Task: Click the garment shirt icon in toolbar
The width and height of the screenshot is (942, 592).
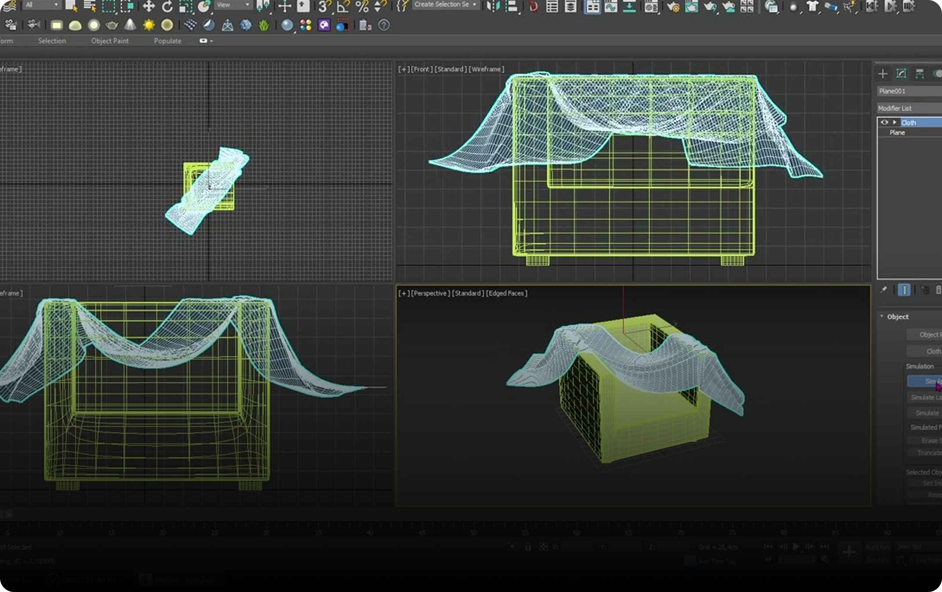Action: 812,6
